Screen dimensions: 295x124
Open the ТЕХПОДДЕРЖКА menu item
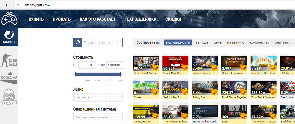tap(141, 19)
